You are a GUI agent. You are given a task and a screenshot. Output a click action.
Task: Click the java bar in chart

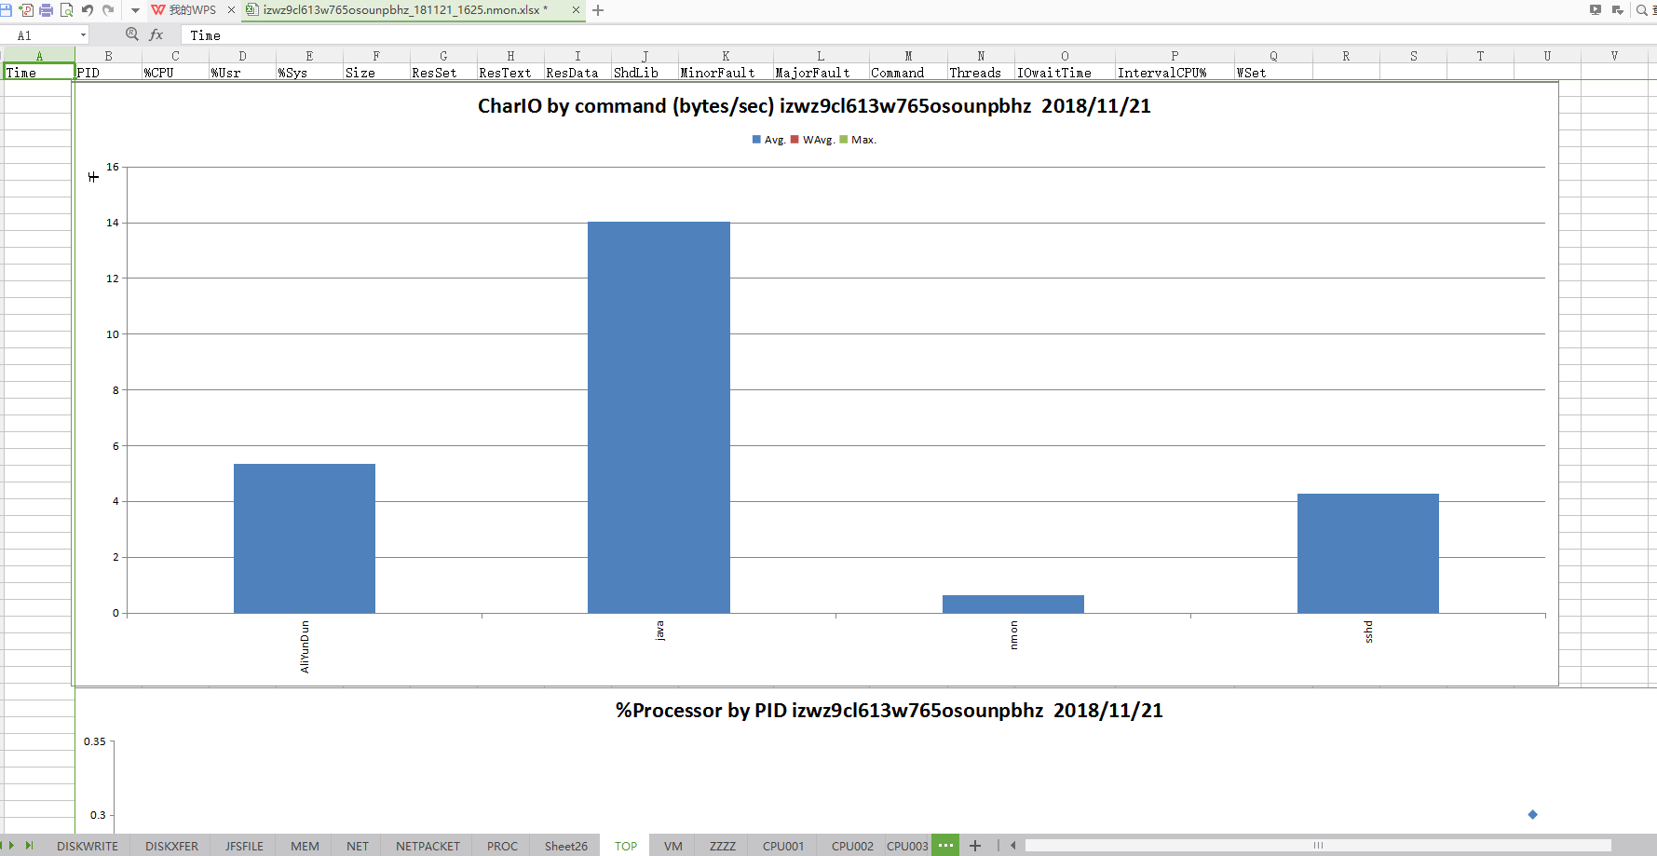659,417
